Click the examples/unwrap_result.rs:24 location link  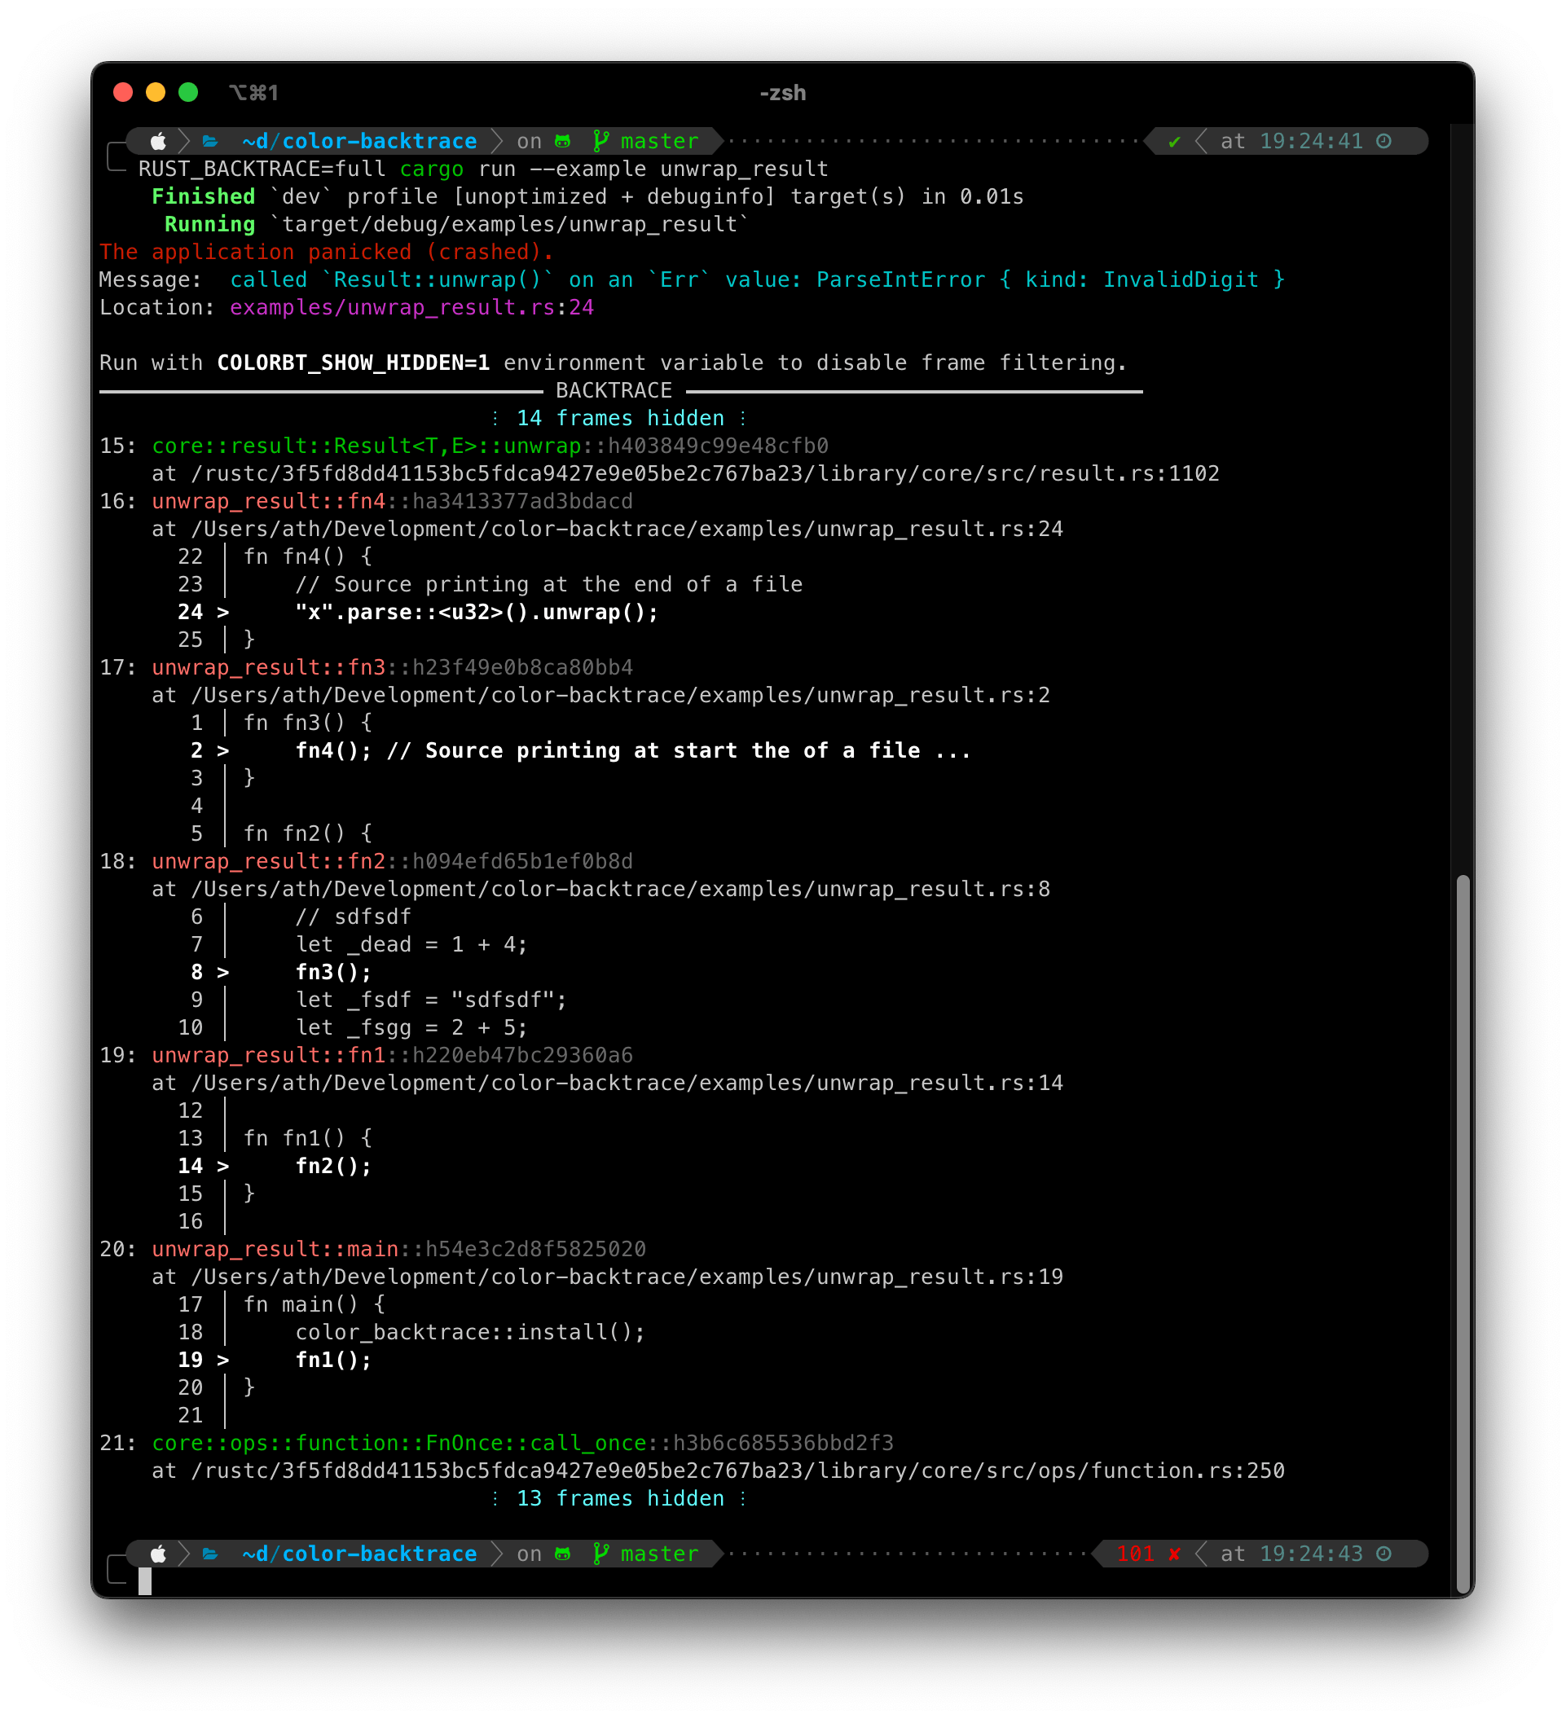pyautogui.click(x=411, y=308)
